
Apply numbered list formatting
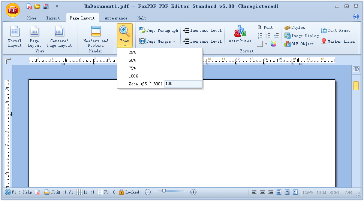pos(260,36)
